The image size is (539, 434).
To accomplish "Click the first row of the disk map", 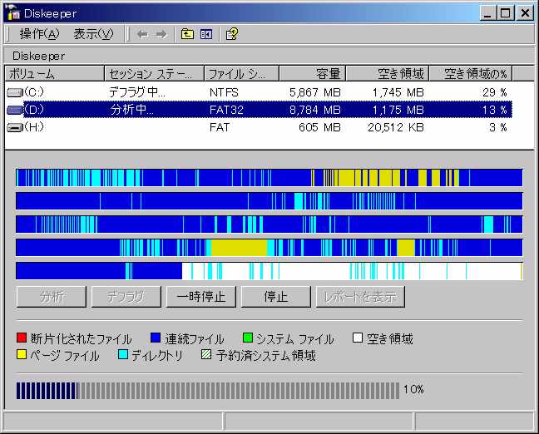I will click(269, 178).
